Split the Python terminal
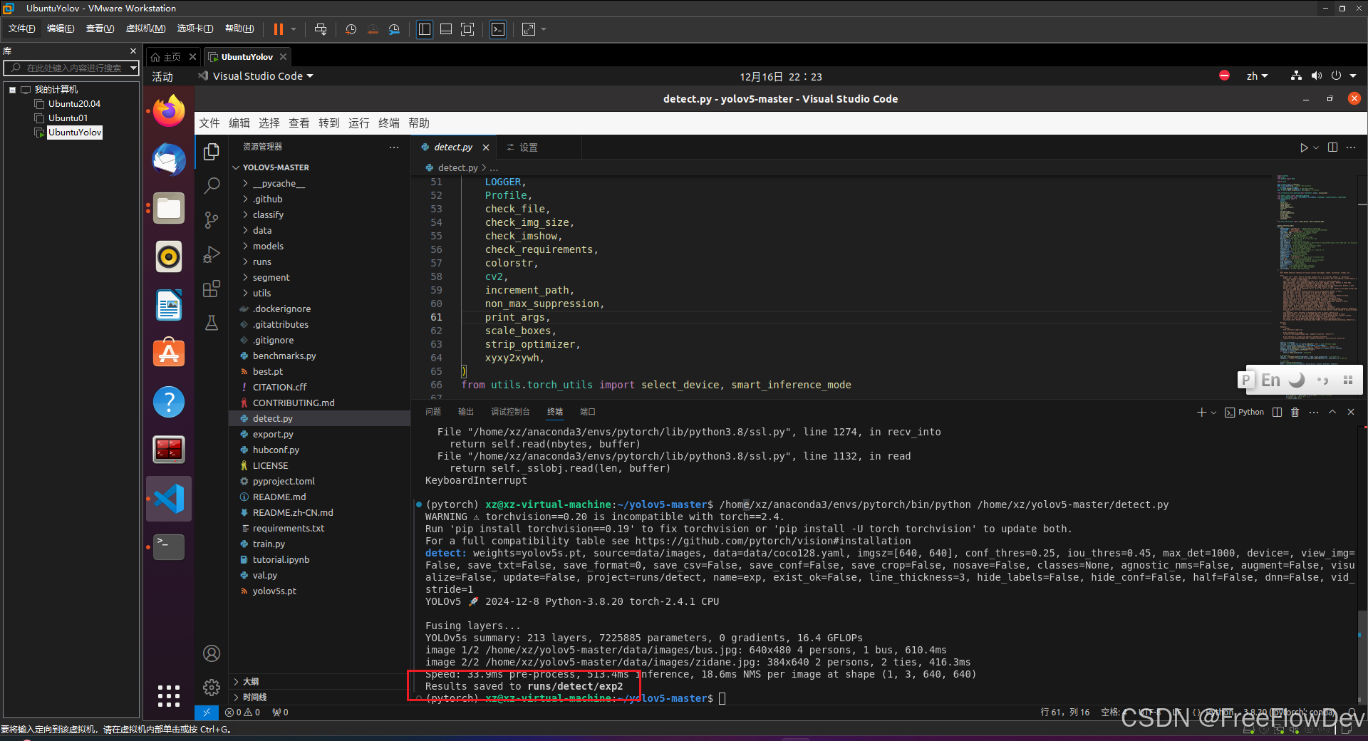The width and height of the screenshot is (1368, 741). pyautogui.click(x=1277, y=412)
